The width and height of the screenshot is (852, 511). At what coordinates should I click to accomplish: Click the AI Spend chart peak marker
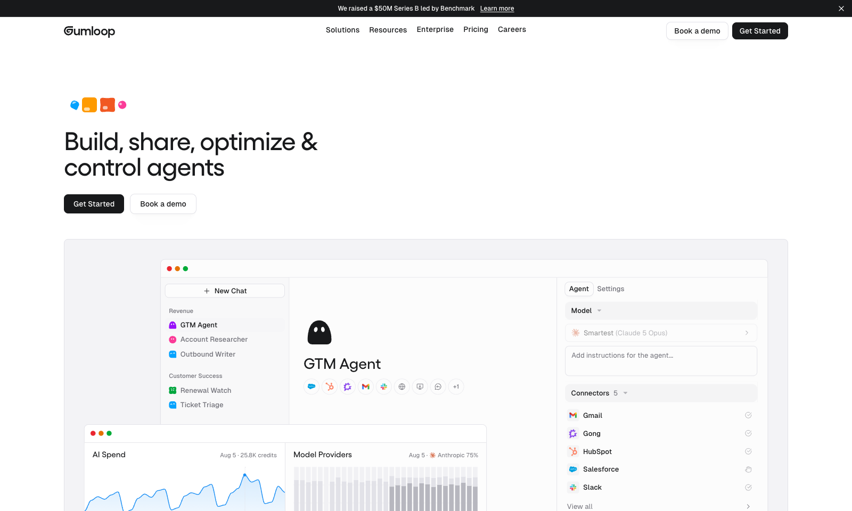244,475
